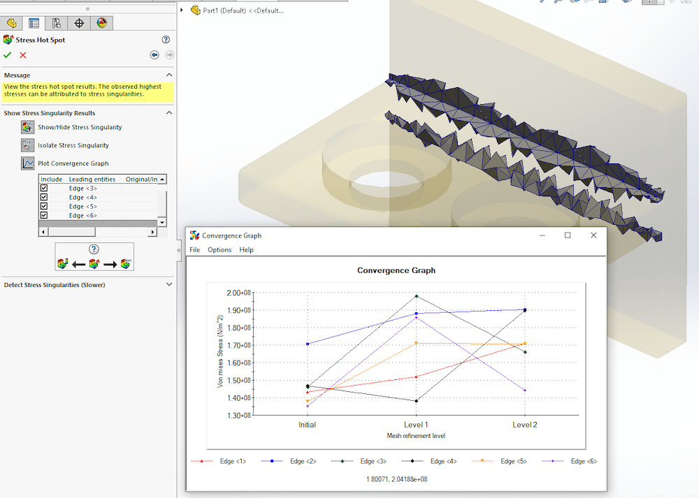Viewport: 699px width, 498px height.
Task: Uncheck the Edge <4> include checkbox
Action: (x=44, y=198)
